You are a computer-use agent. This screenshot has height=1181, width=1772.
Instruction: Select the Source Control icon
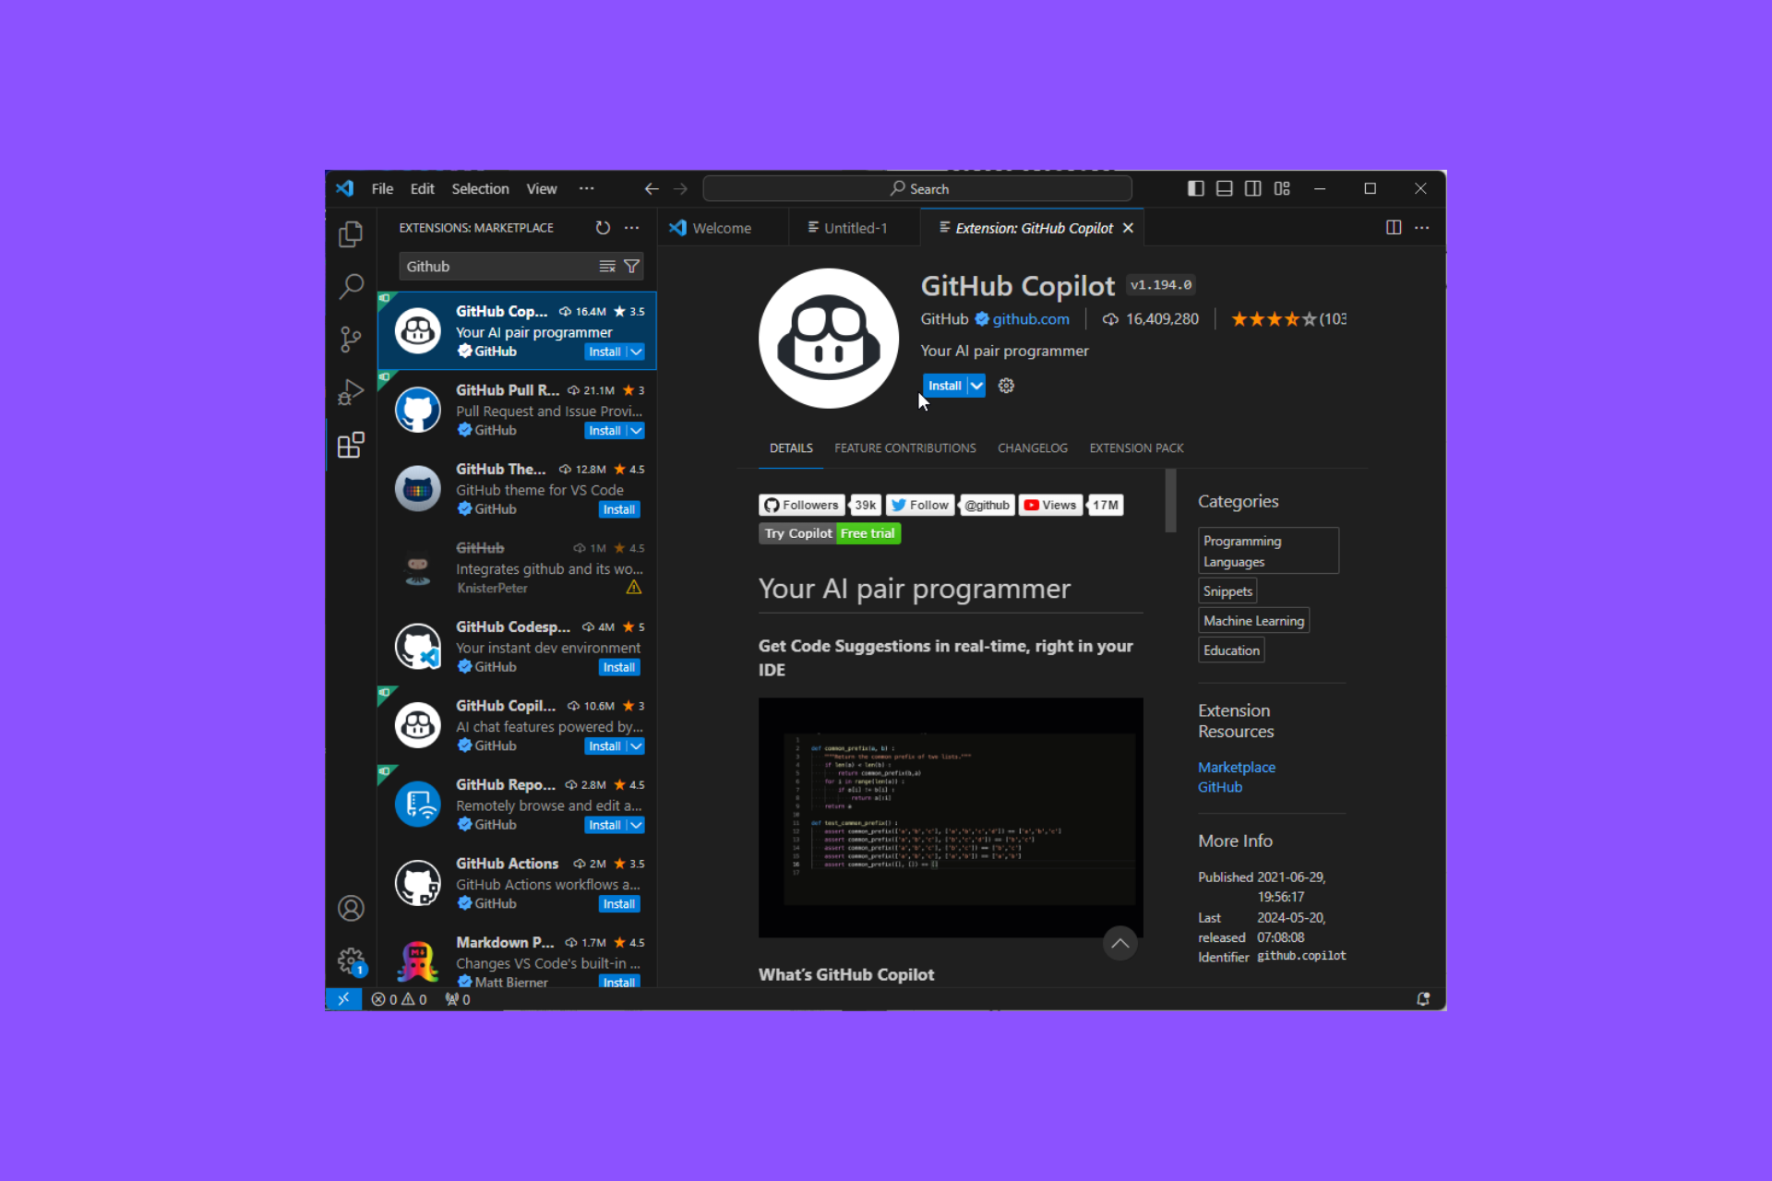tap(351, 339)
